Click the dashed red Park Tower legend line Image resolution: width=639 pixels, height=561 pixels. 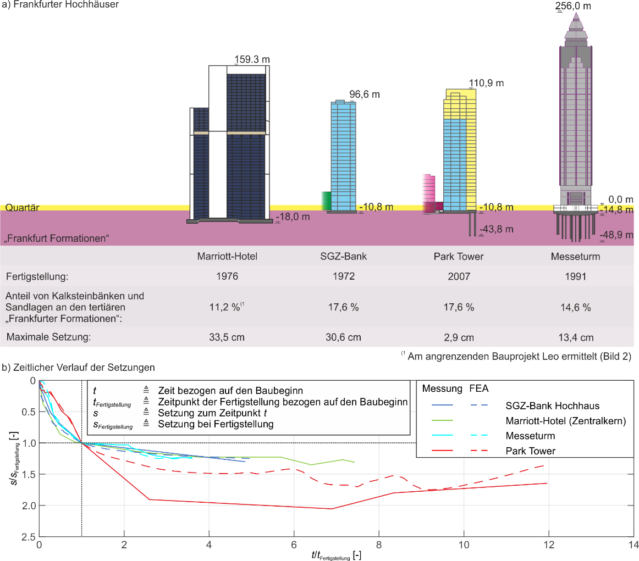pyautogui.click(x=480, y=451)
